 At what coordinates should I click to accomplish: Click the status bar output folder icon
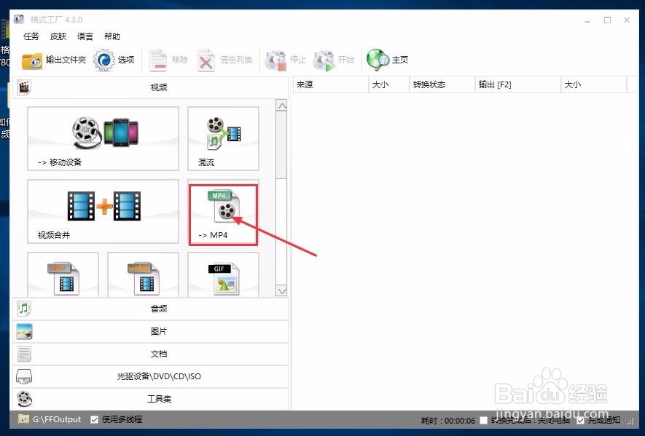click(23, 419)
